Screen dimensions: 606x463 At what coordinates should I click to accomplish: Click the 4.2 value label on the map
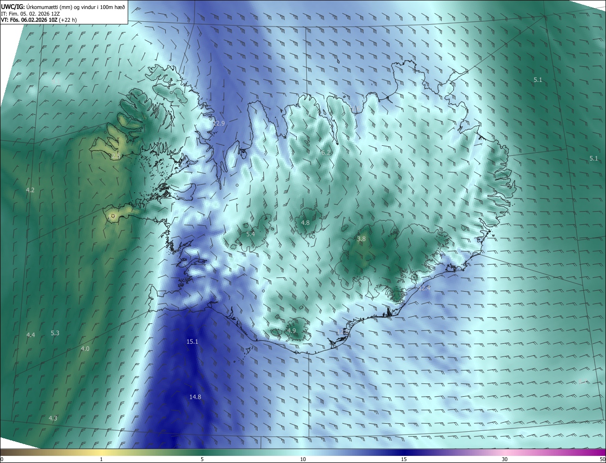30,190
